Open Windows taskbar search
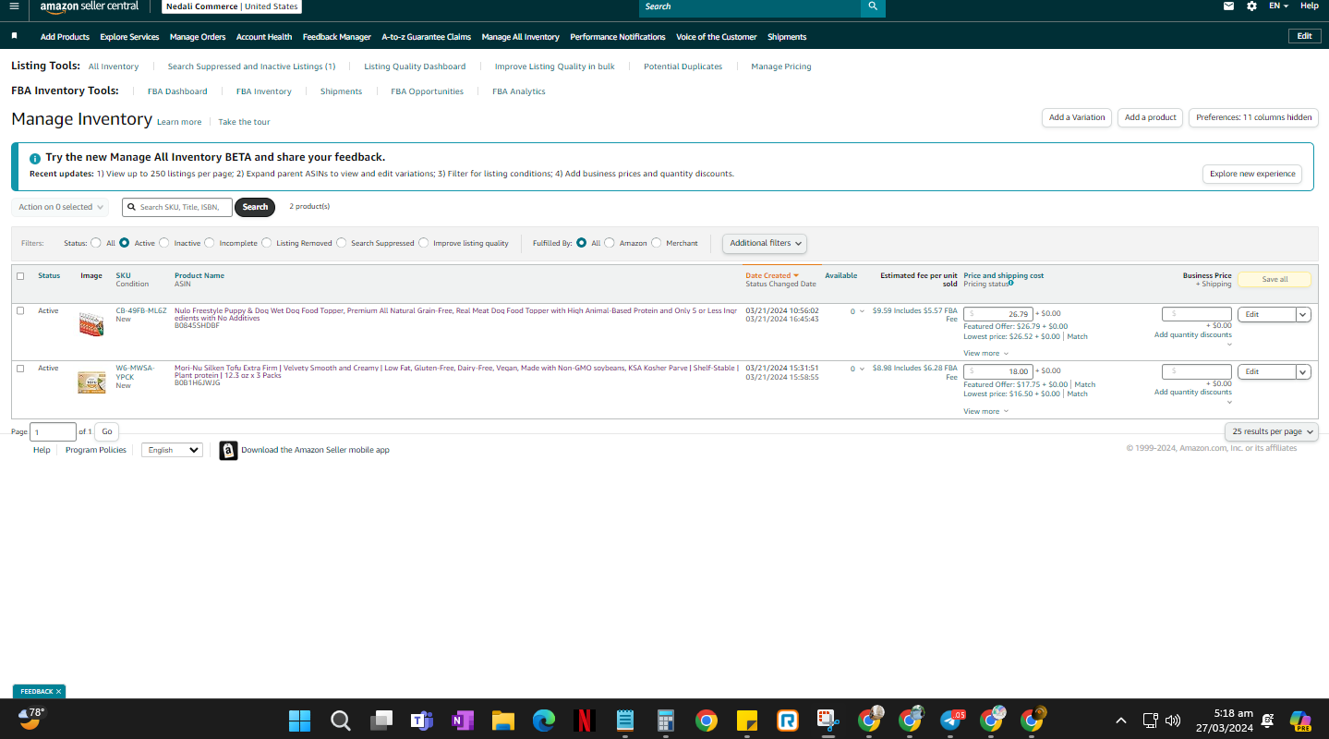This screenshot has width=1329, height=739. coord(340,721)
